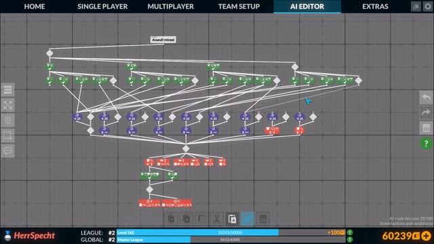The width and height of the screenshot is (434, 244).
Task: Select the central diamond connector above red actions
Action: (186, 149)
